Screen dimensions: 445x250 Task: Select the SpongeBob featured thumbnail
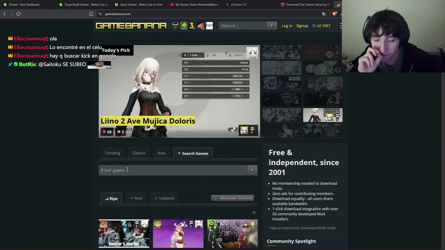(282, 83)
